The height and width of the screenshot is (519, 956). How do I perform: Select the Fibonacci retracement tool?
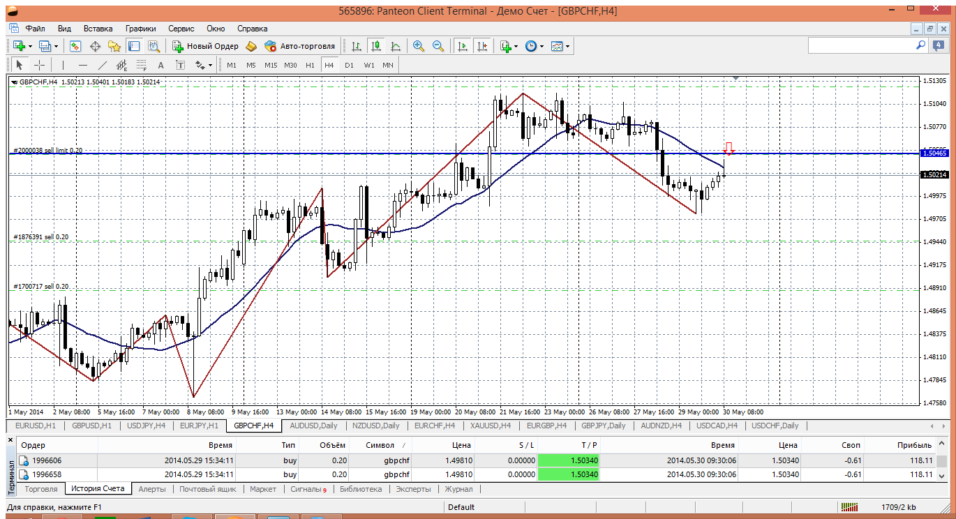click(142, 65)
